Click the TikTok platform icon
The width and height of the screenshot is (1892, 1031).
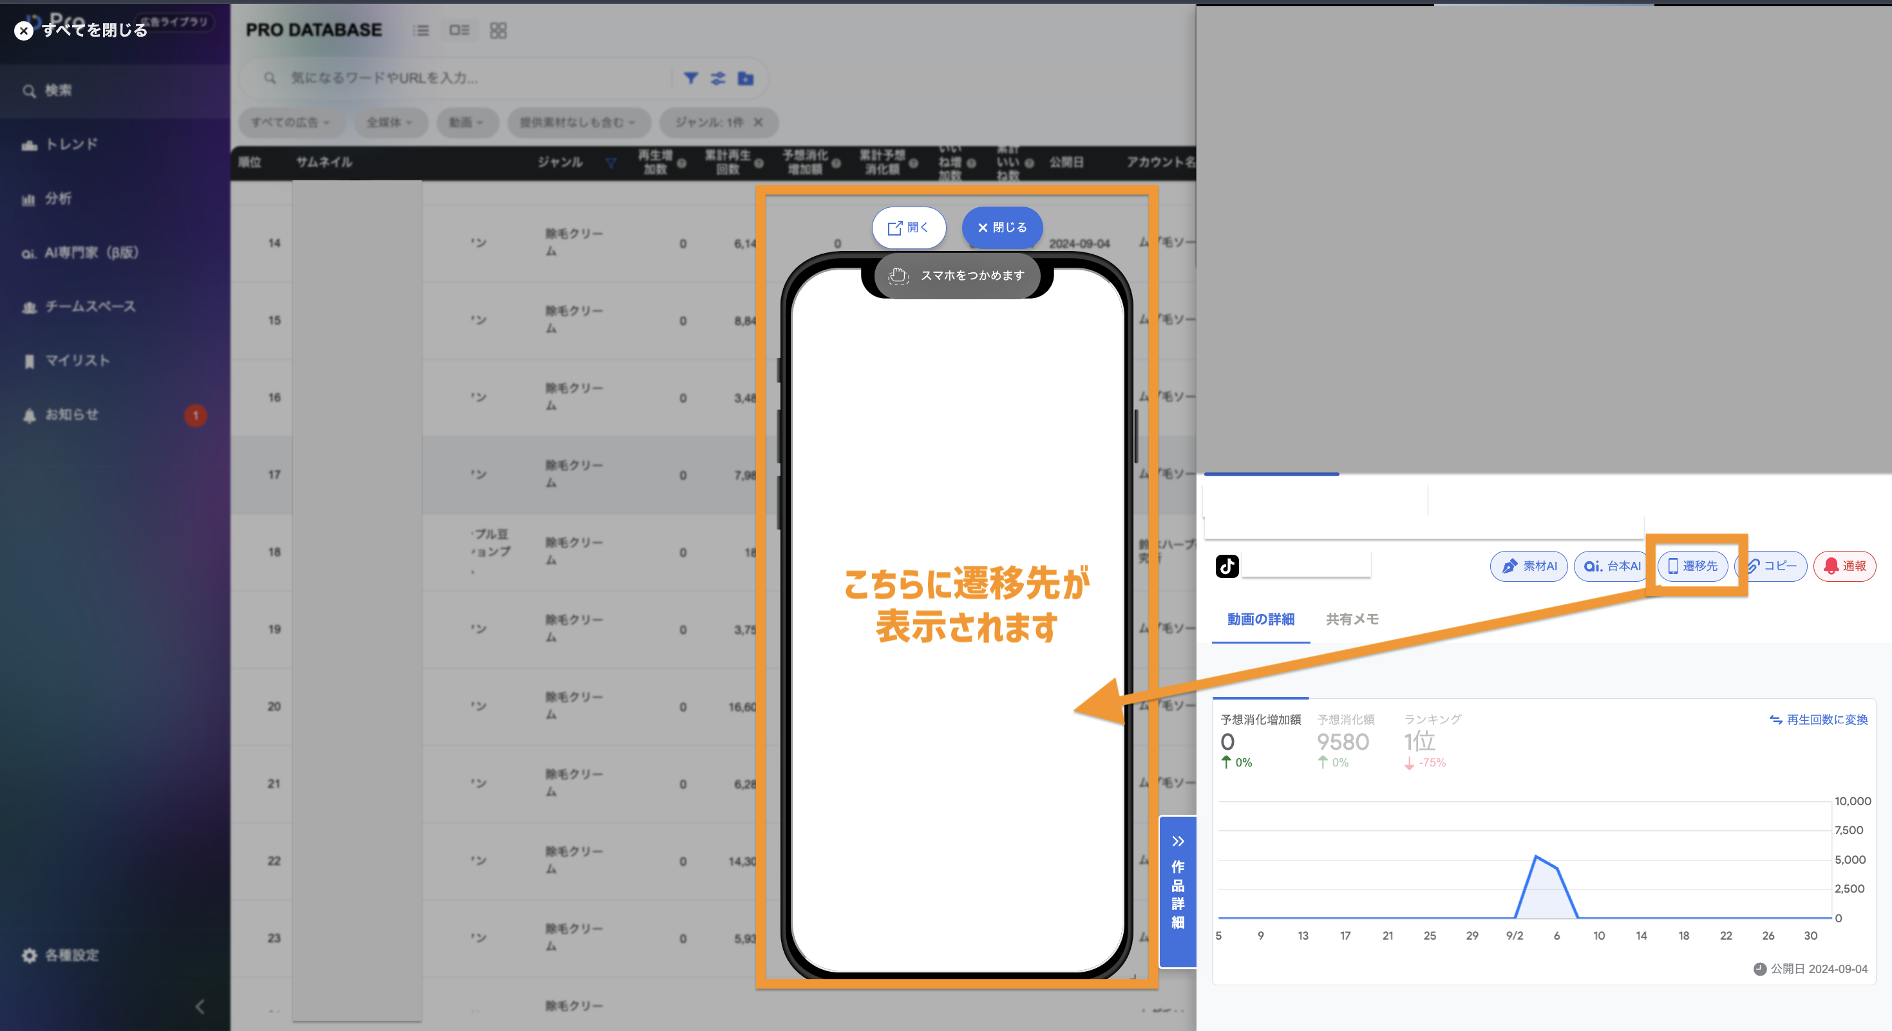click(1227, 566)
